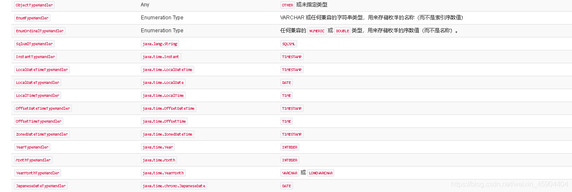Click the LocalDateTypeHandler label
The image size is (572, 192).
click(x=37, y=83)
